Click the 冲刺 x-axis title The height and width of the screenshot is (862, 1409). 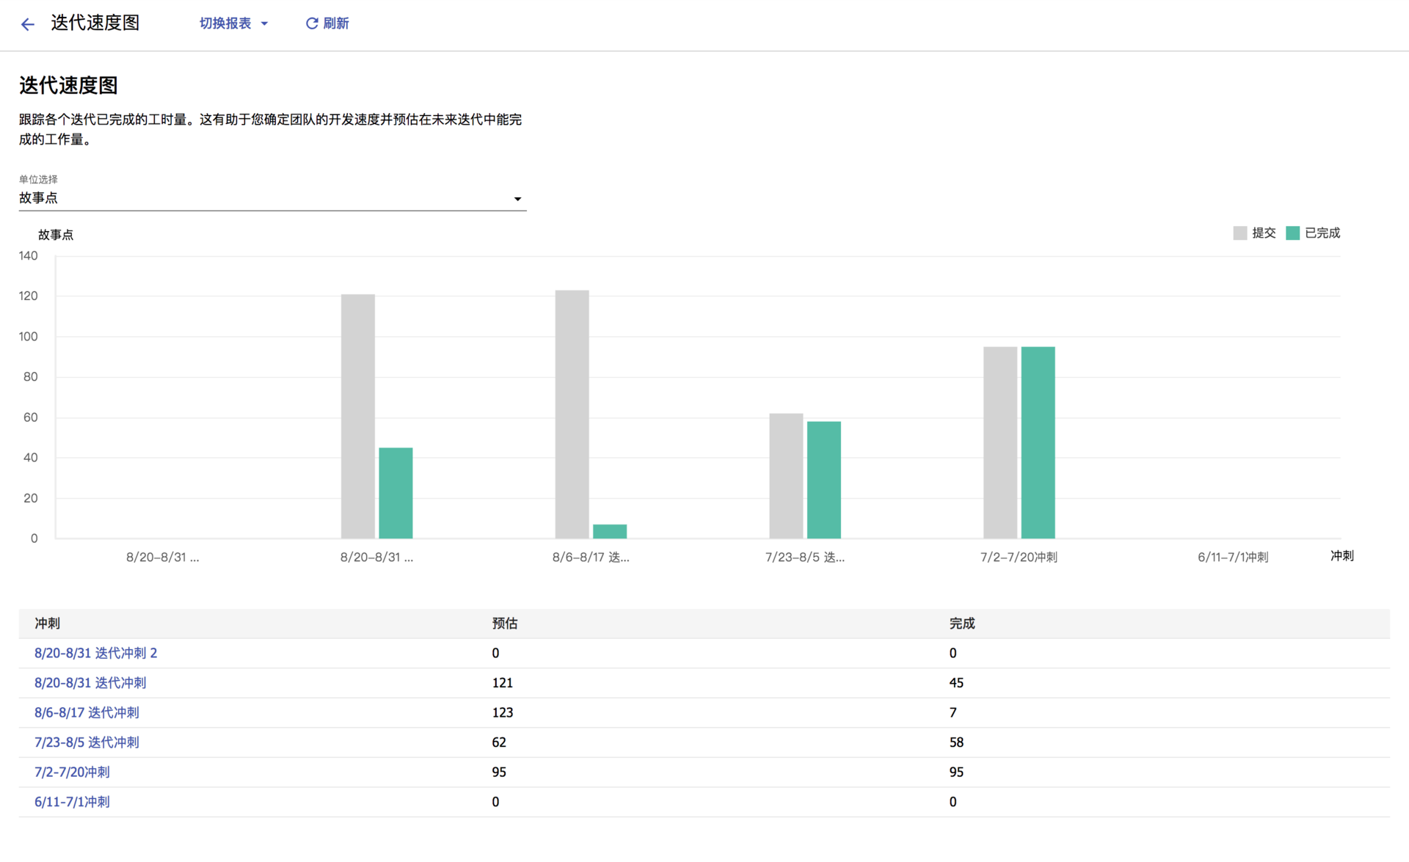[1342, 556]
